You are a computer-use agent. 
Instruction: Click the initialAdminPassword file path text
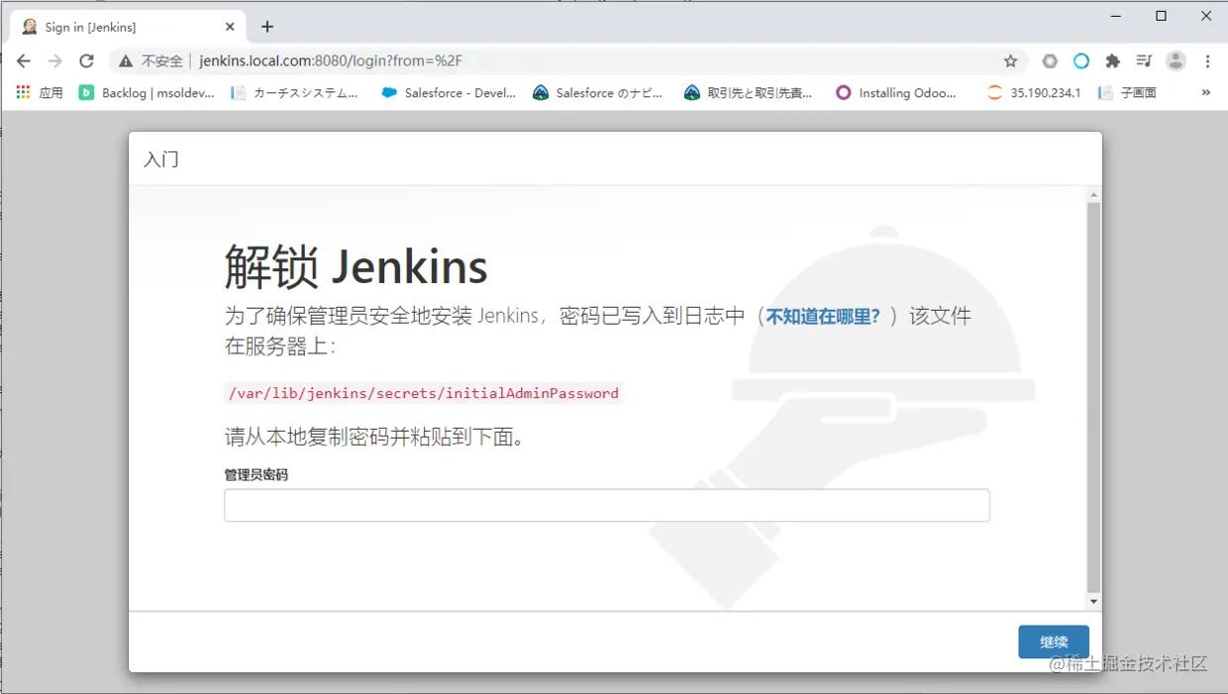[x=424, y=393]
